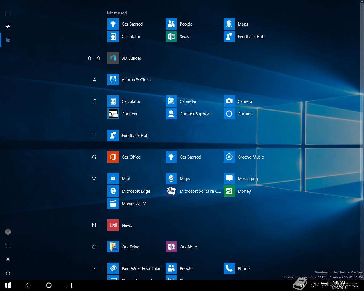Image resolution: width=364 pixels, height=291 pixels.
Task: Click the letter P section header
Action: [94, 269]
